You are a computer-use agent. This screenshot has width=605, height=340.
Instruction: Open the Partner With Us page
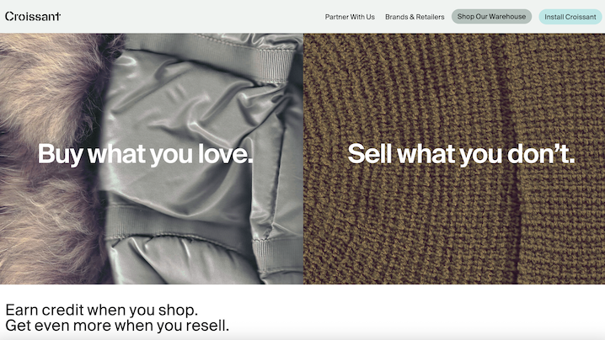click(x=350, y=17)
